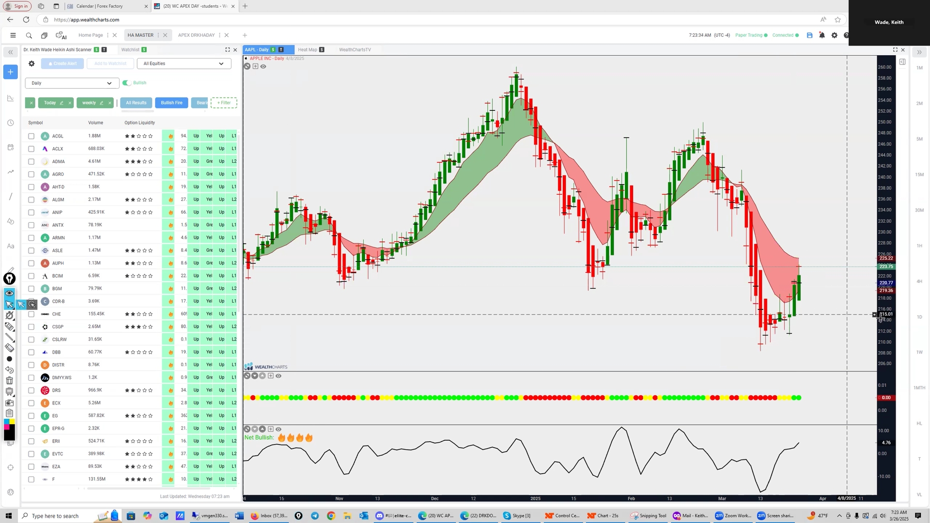Image resolution: width=930 pixels, height=523 pixels.
Task: Select the Bullish Fire filter button
Action: [172, 103]
